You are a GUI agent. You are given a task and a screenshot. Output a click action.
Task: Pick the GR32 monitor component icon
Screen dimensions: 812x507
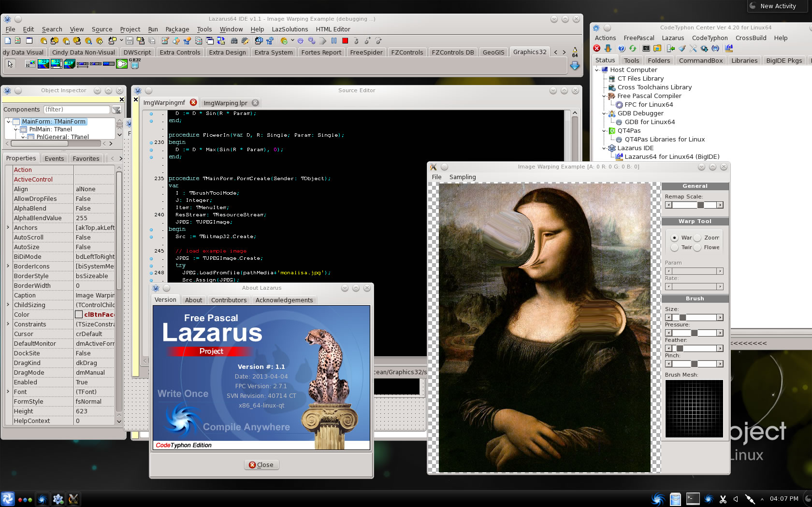coord(135,63)
